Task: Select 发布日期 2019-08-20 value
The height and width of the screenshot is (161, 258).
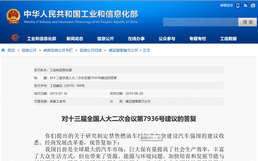Action: click(134, 94)
